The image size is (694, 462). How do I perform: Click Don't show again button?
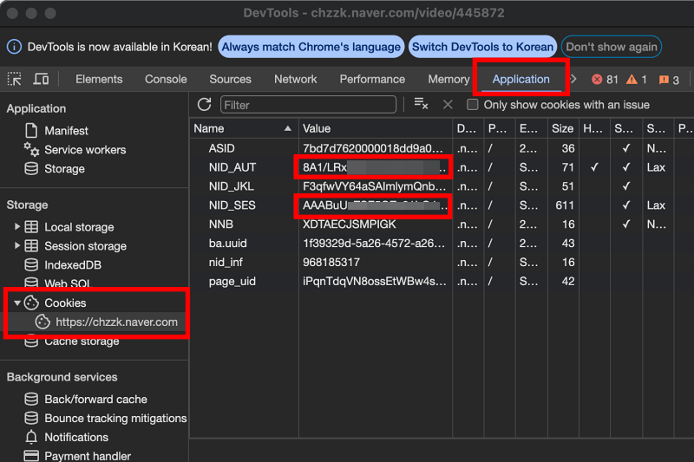[612, 47]
